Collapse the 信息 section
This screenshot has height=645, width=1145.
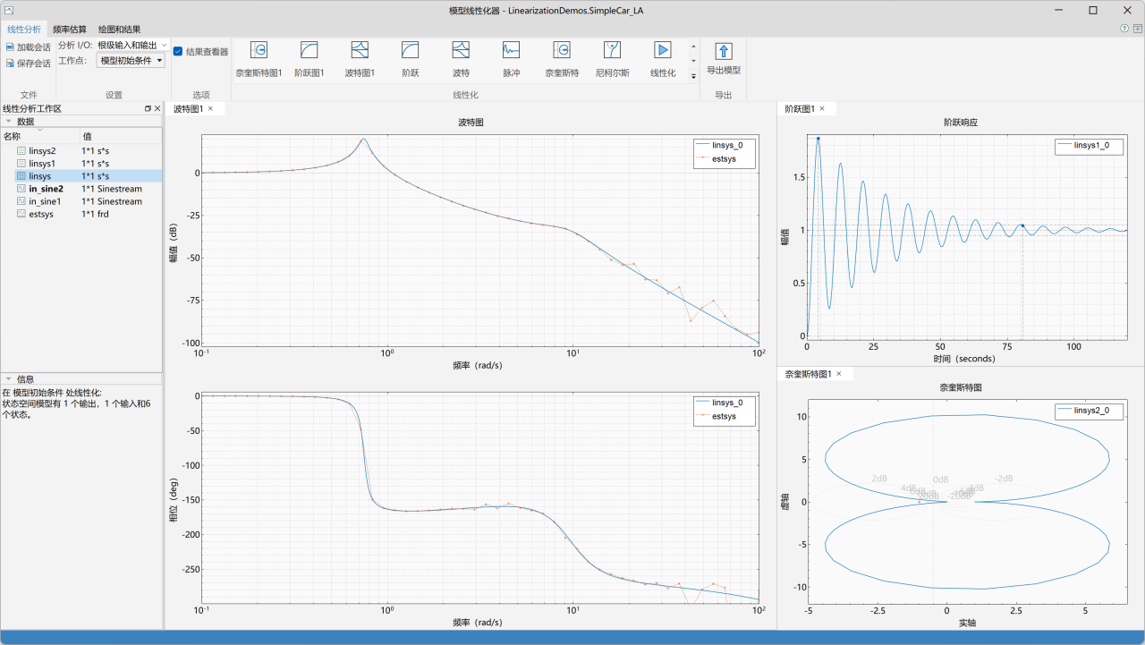tap(8, 378)
